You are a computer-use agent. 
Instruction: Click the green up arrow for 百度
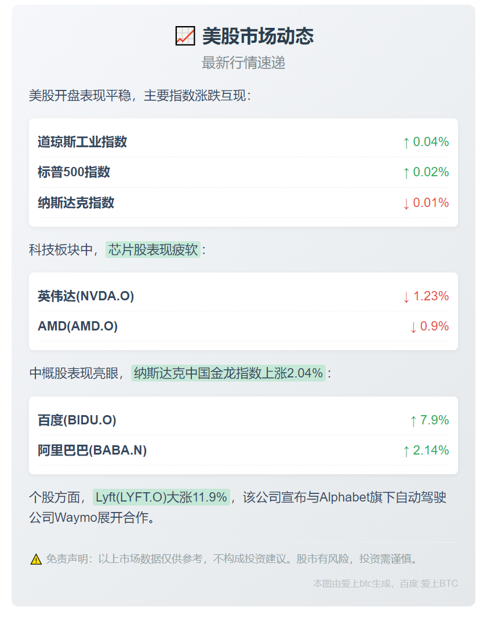pyautogui.click(x=413, y=421)
